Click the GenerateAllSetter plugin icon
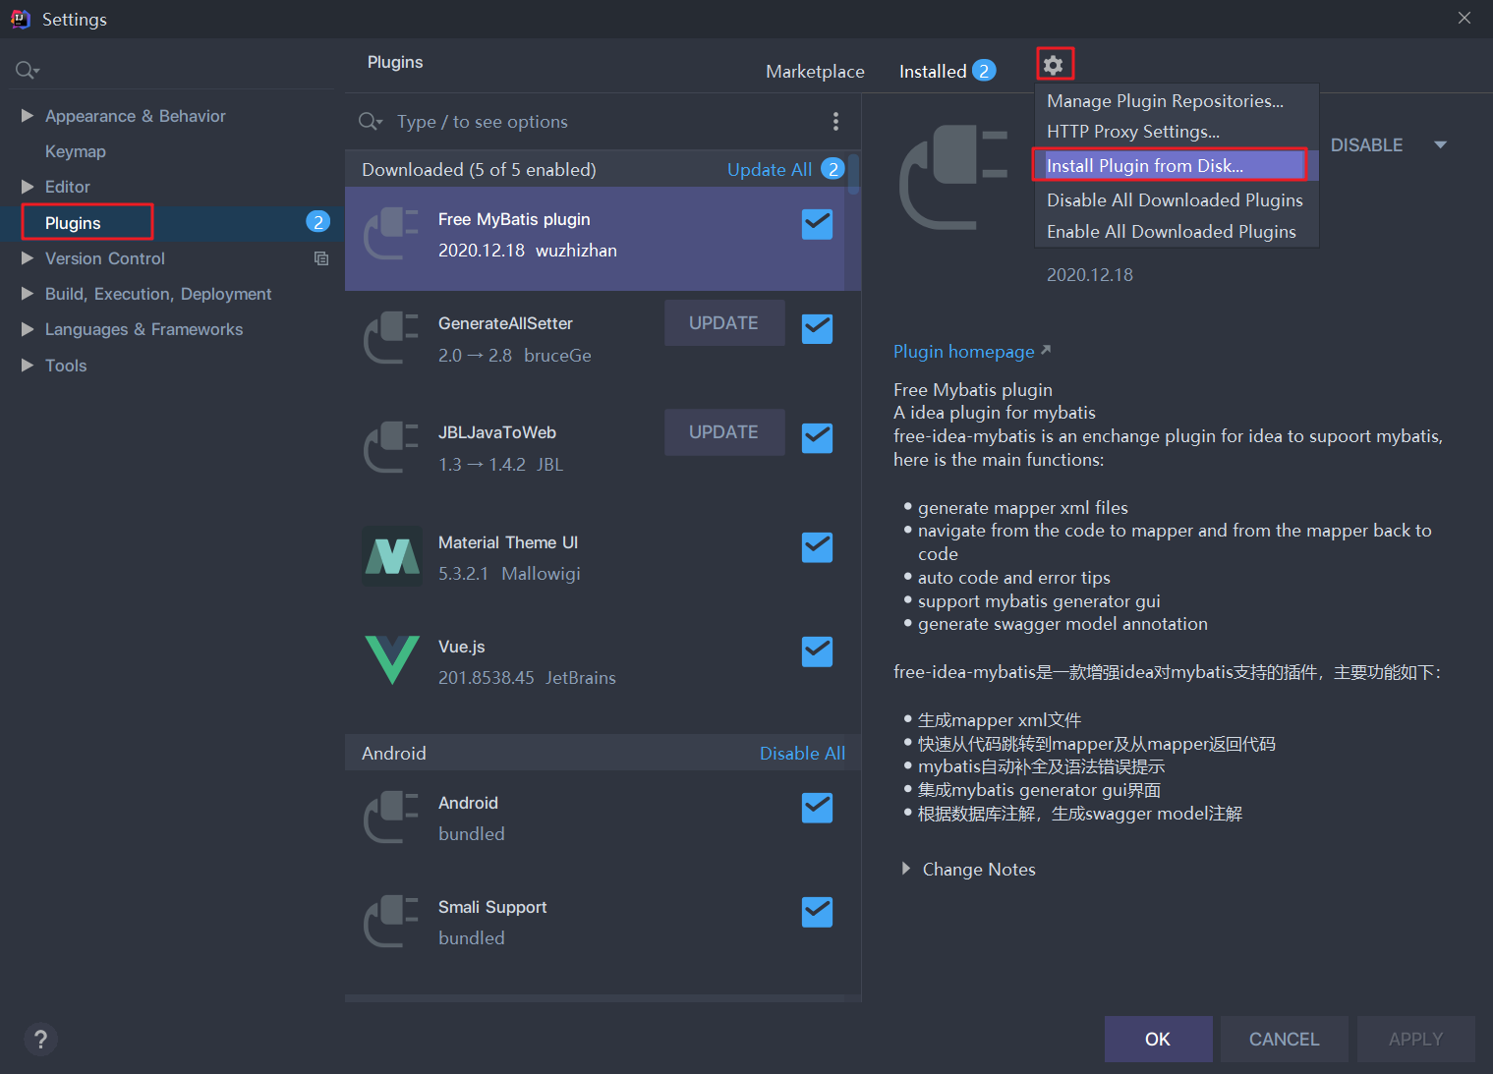The height and width of the screenshot is (1074, 1493). coord(391,338)
